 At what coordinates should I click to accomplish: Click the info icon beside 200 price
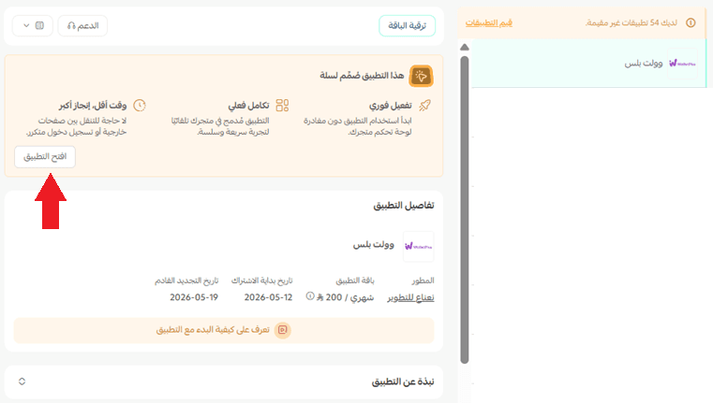(310, 295)
